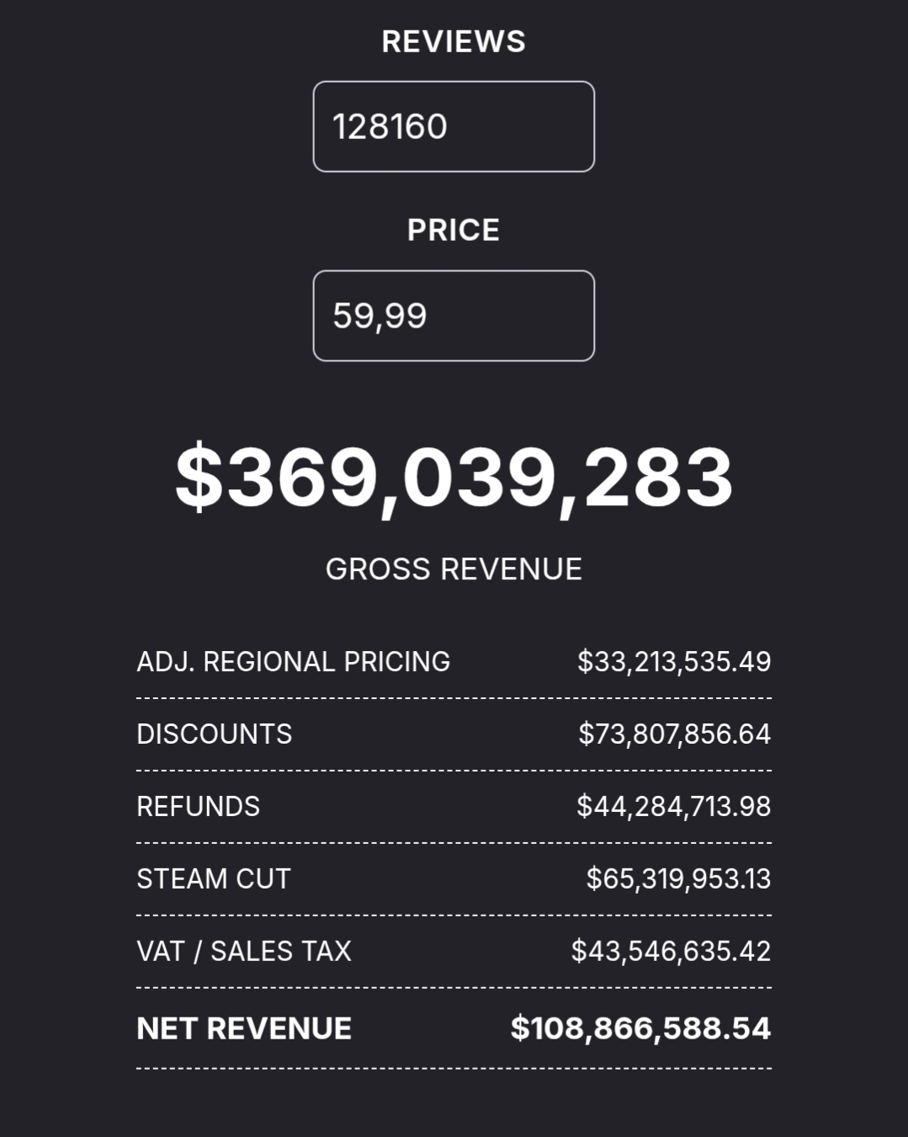Click the Adj. Regional Pricing label
908x1137 pixels.
(293, 662)
